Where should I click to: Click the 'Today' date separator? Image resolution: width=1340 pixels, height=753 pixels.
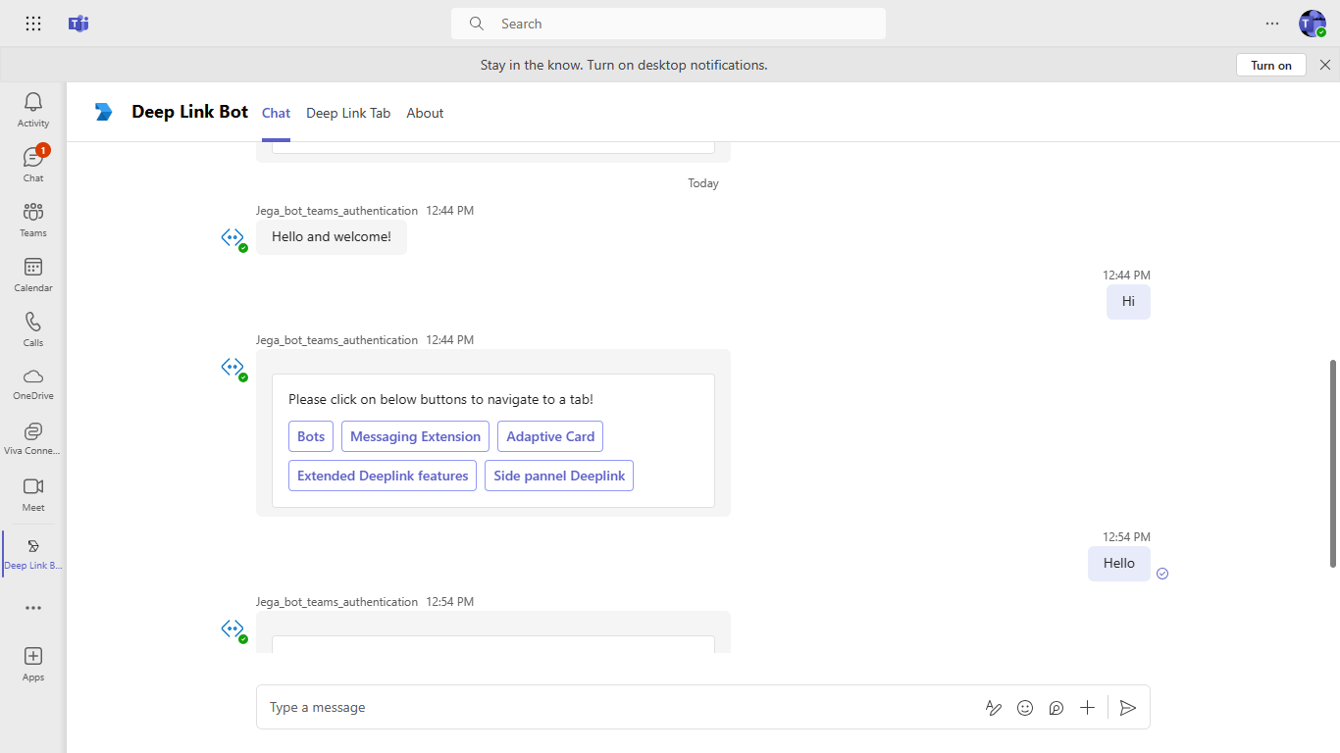pos(703,183)
